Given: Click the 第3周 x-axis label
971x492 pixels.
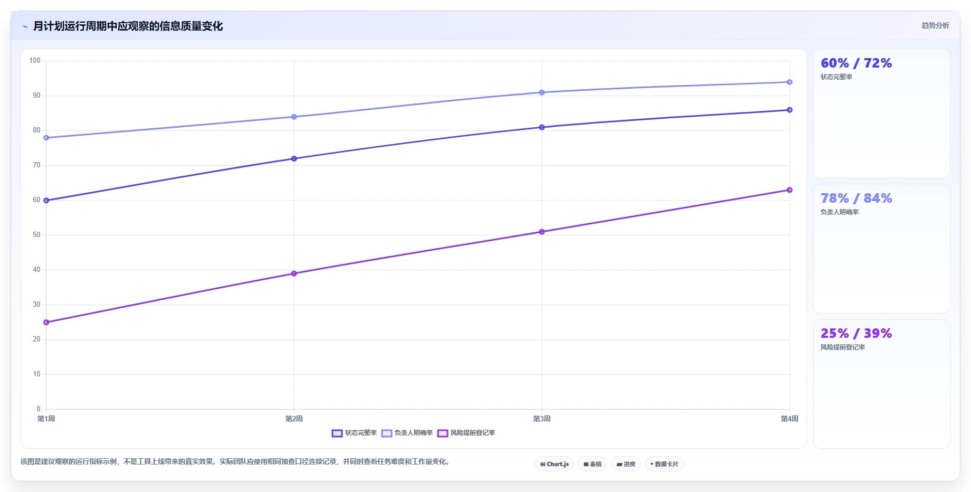Looking at the screenshot, I should pyautogui.click(x=542, y=419).
